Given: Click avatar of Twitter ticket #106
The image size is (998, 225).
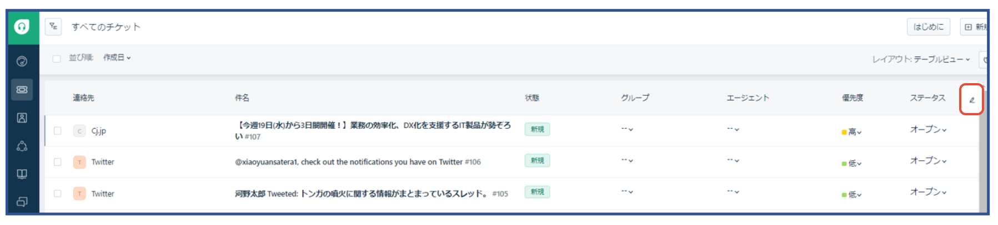Looking at the screenshot, I should (x=79, y=162).
